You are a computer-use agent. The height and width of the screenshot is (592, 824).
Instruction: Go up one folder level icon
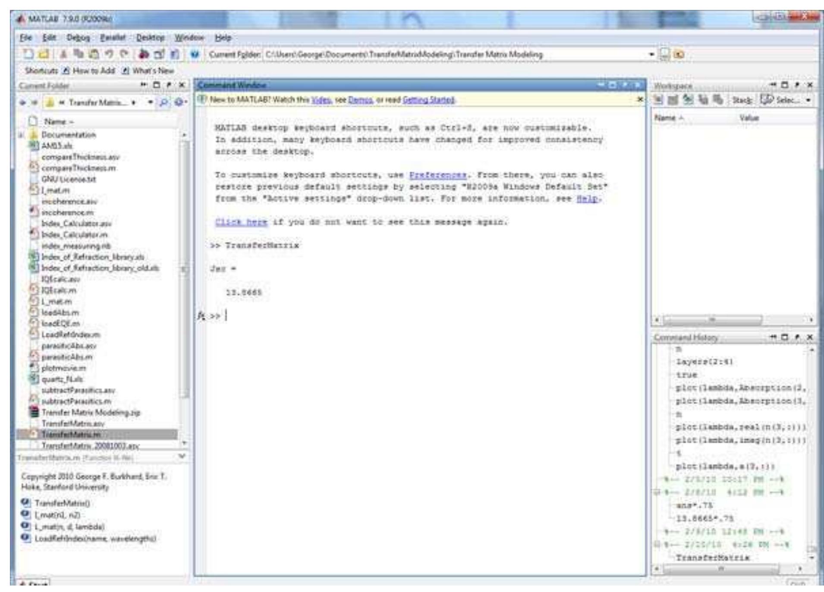(x=679, y=55)
